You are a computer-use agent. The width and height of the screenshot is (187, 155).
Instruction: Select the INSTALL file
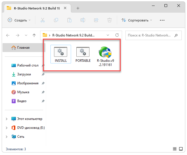[61, 54]
